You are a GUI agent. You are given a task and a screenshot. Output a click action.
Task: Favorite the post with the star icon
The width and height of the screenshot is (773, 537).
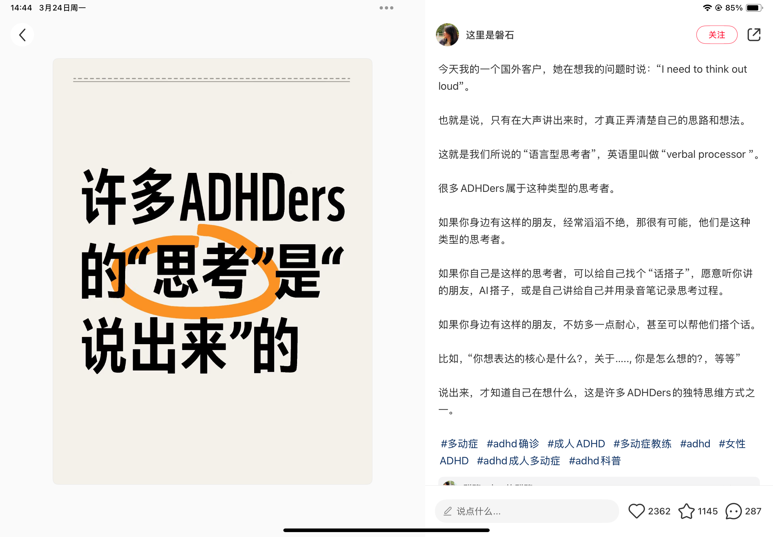(x=686, y=511)
